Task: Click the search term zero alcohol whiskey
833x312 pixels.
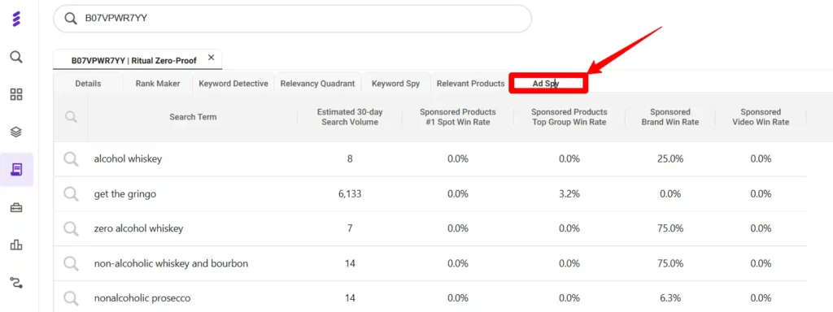Action: coord(138,228)
